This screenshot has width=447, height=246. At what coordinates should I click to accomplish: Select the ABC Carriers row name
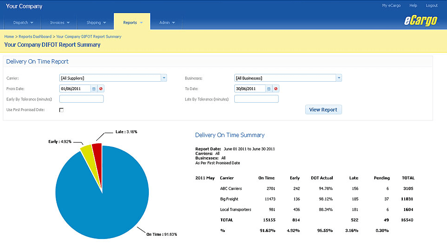(231, 189)
